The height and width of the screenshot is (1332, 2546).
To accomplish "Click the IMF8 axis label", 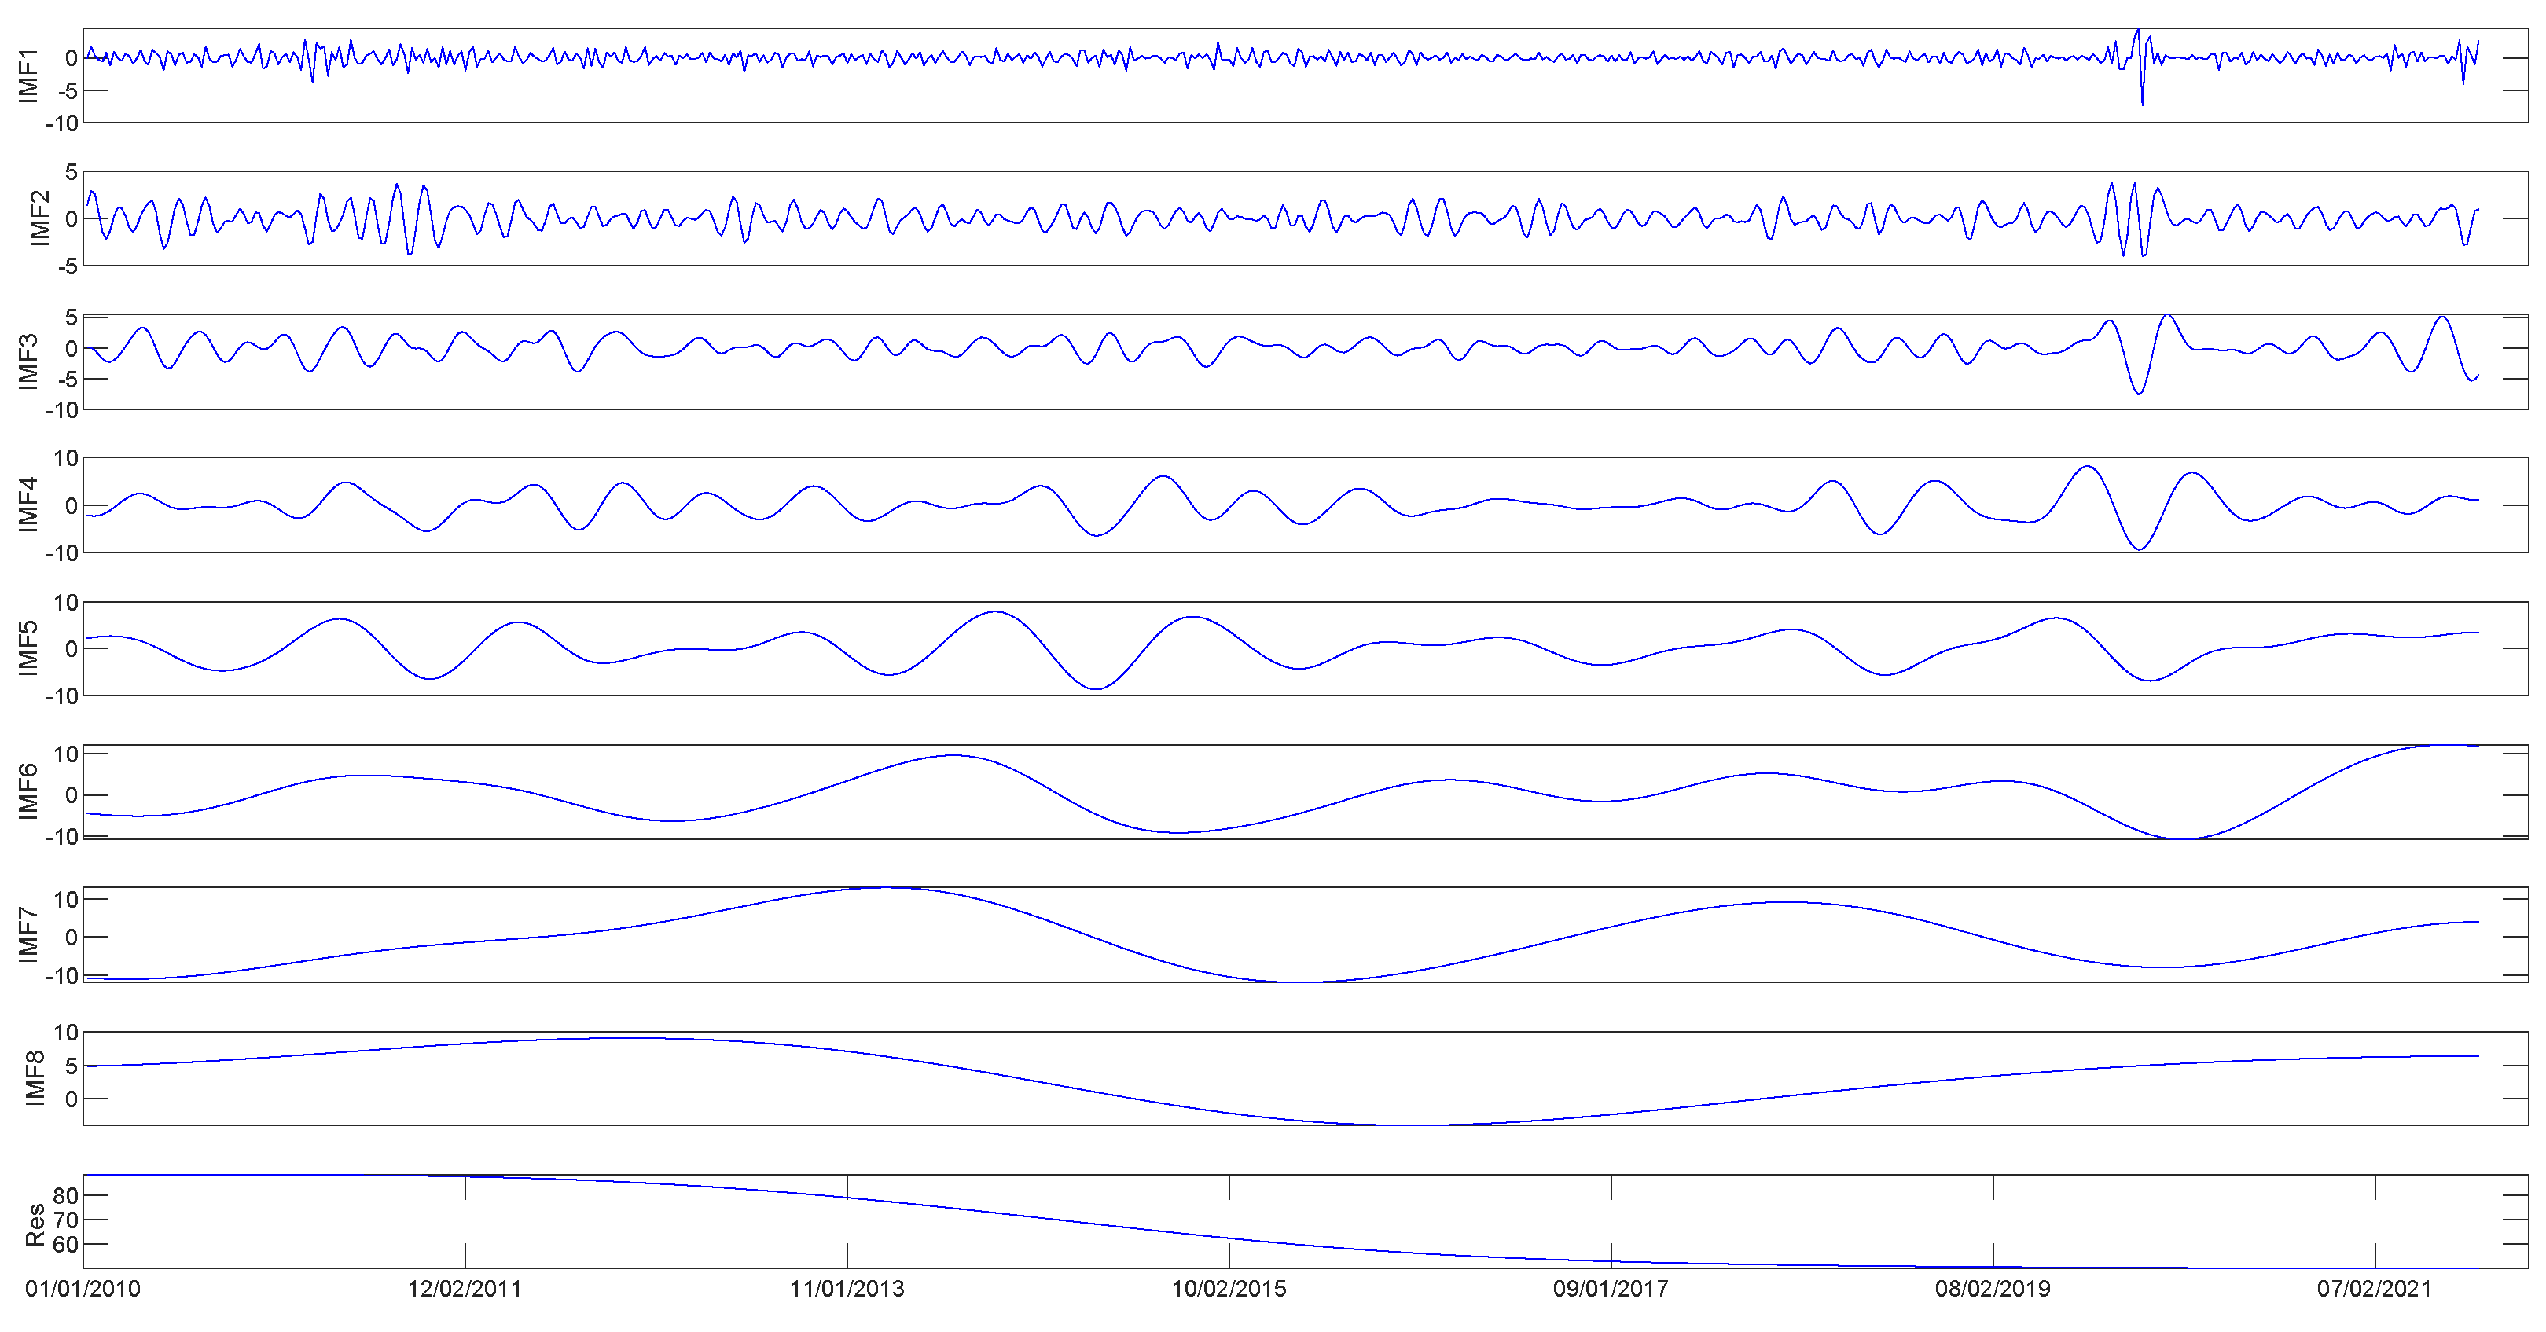I will 35,1078.
